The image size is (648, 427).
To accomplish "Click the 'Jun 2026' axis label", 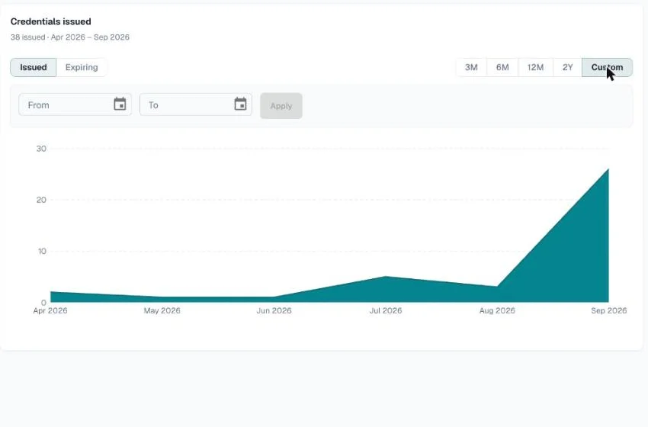I will [x=274, y=311].
